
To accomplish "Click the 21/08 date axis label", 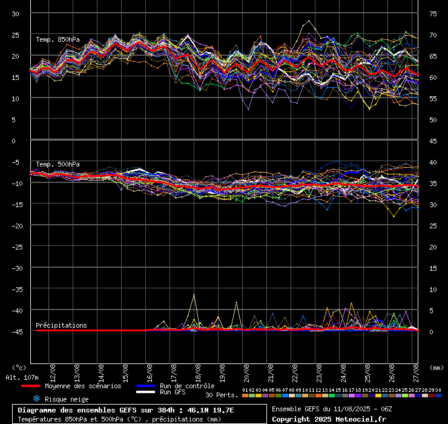I will [x=271, y=373].
